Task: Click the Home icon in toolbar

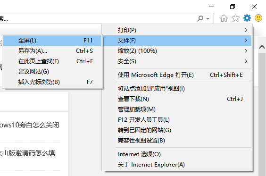Action: pyautogui.click(x=224, y=18)
